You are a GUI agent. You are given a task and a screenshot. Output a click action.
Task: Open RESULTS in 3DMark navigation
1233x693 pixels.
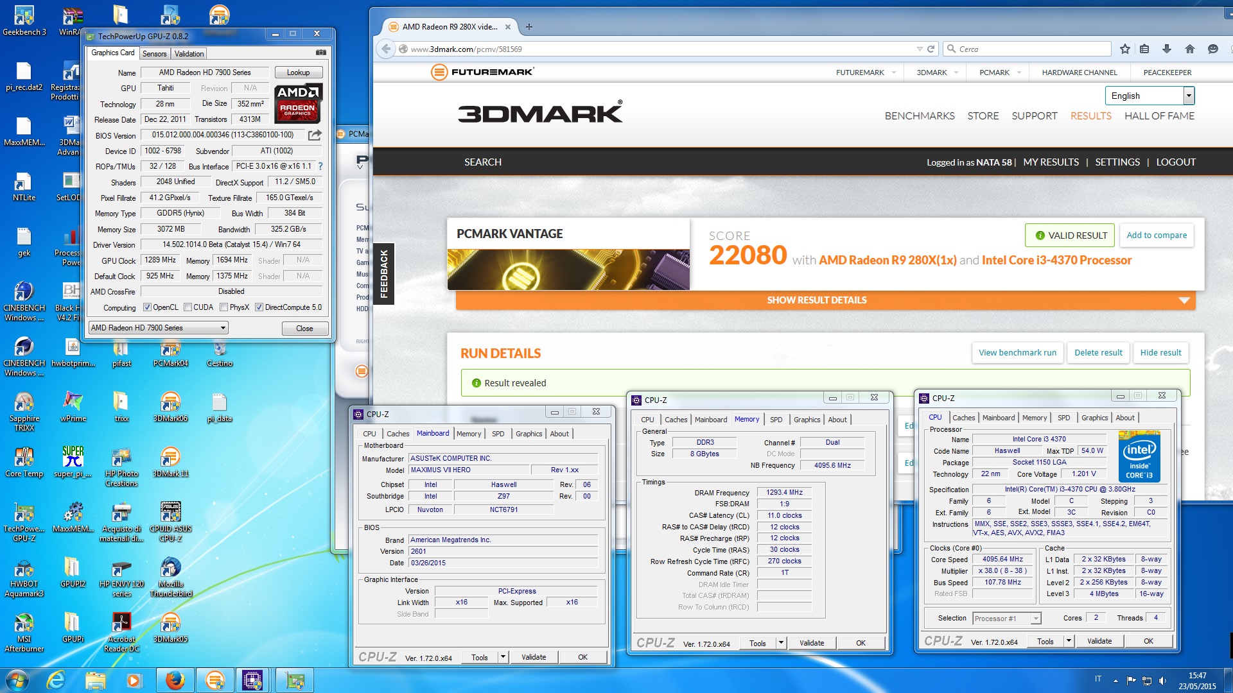click(x=1090, y=116)
